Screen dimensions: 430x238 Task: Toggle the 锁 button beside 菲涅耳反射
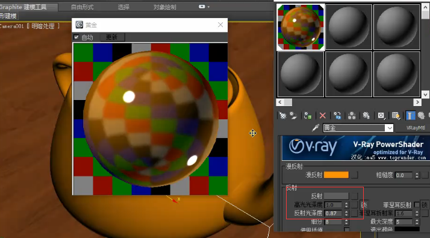(425, 205)
